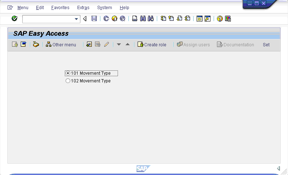Click the Save diskette icon

point(94,19)
